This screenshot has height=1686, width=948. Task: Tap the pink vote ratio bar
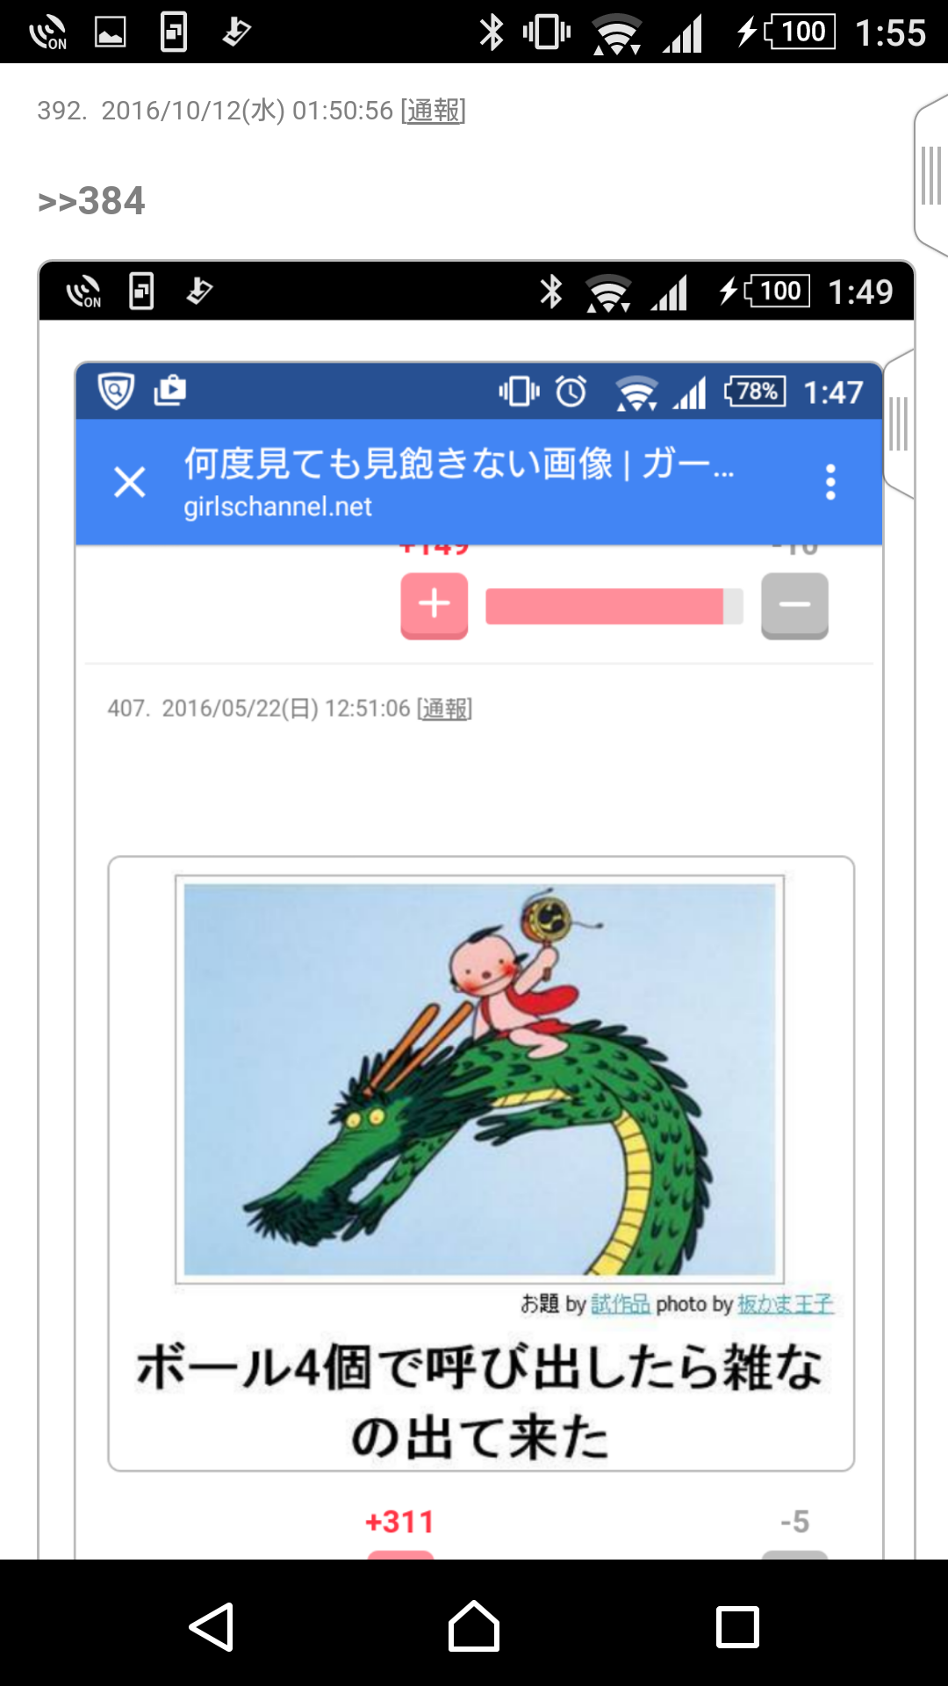[x=614, y=606]
